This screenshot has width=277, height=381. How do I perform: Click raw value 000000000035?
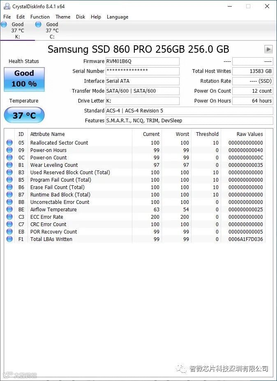[x=246, y=165]
